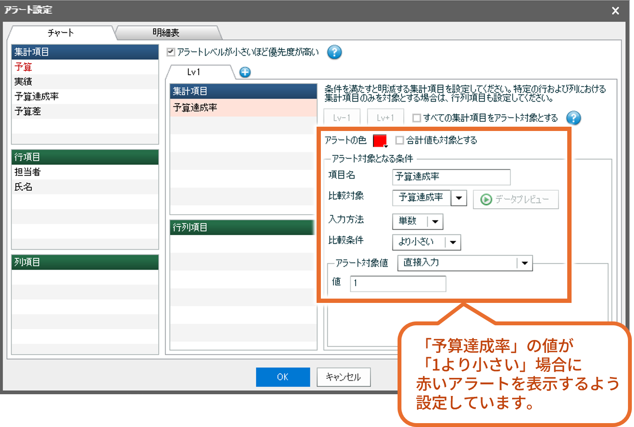Click the 値 input field
The height and width of the screenshot is (427, 634).
(x=398, y=284)
